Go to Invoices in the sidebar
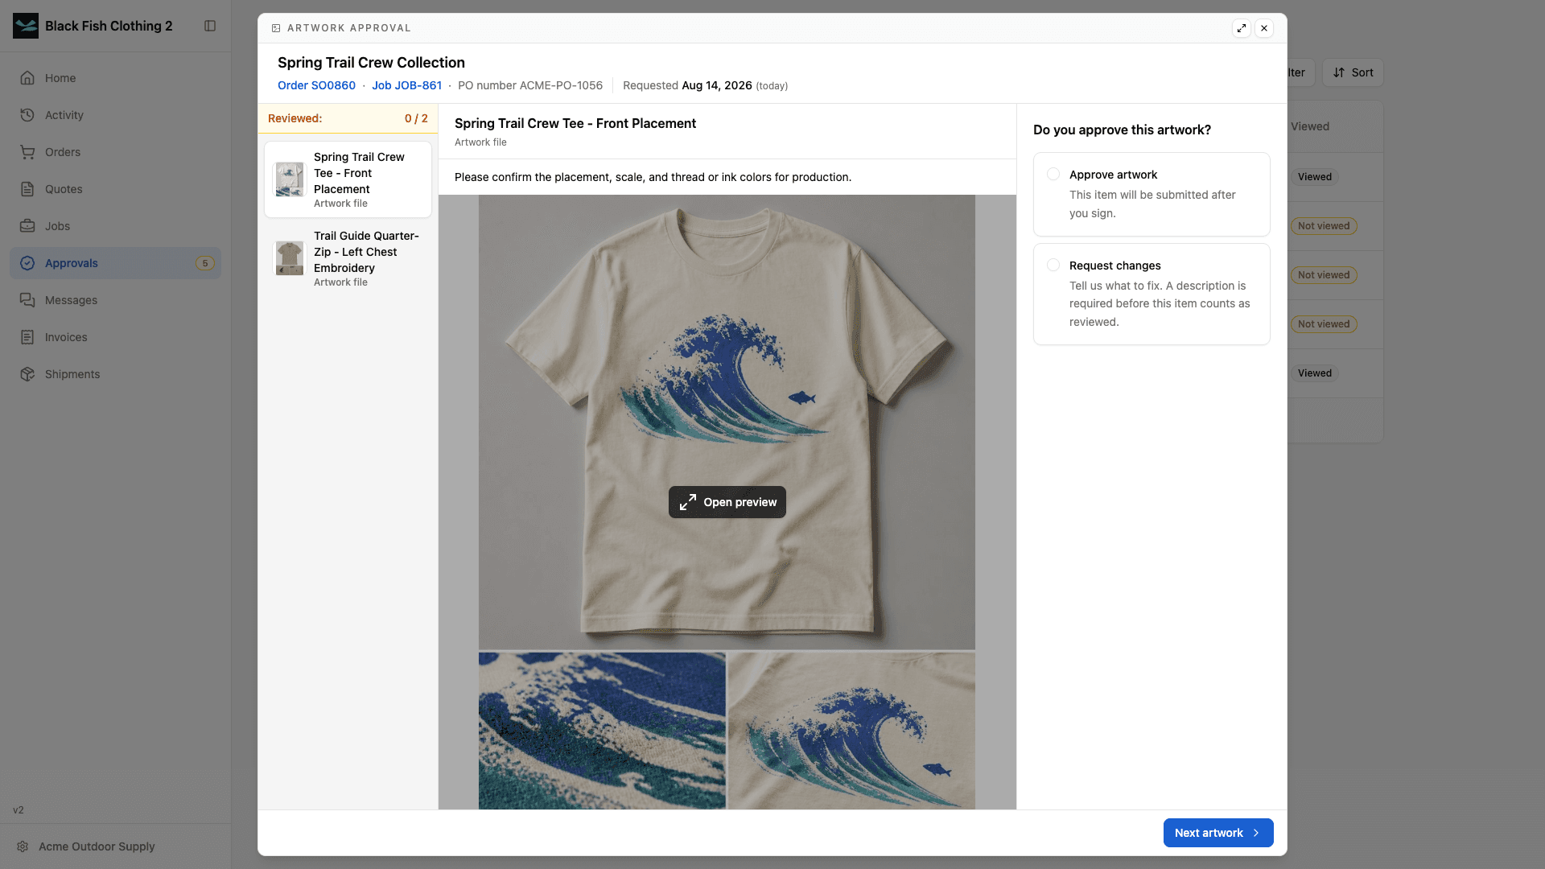This screenshot has width=1545, height=869. point(115,337)
